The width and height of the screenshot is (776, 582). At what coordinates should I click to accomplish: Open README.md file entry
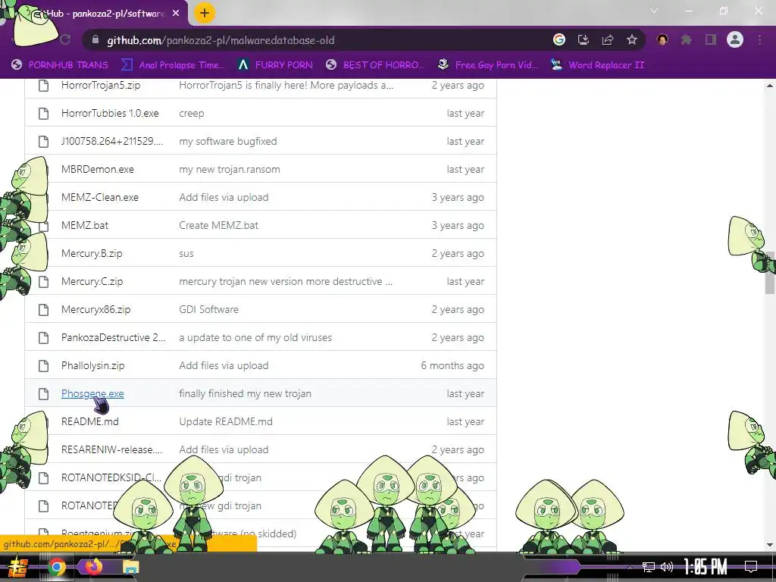point(90,421)
